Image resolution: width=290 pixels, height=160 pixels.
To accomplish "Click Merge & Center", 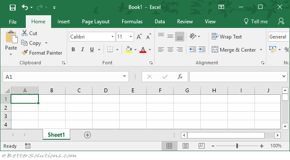I will [x=234, y=50].
